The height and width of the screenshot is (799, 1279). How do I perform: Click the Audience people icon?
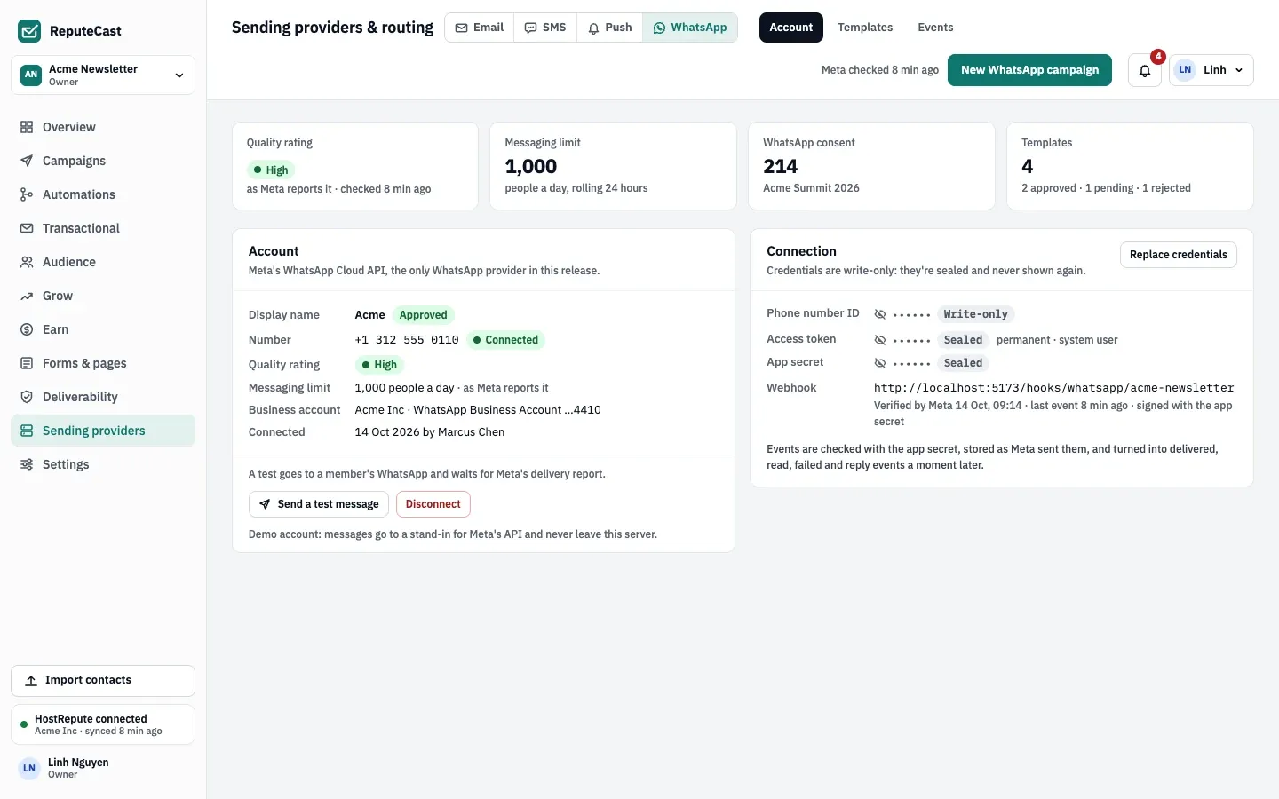click(x=27, y=262)
